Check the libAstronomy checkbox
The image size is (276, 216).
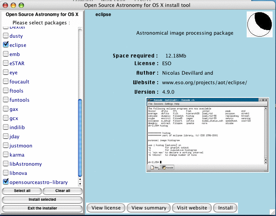6,164
